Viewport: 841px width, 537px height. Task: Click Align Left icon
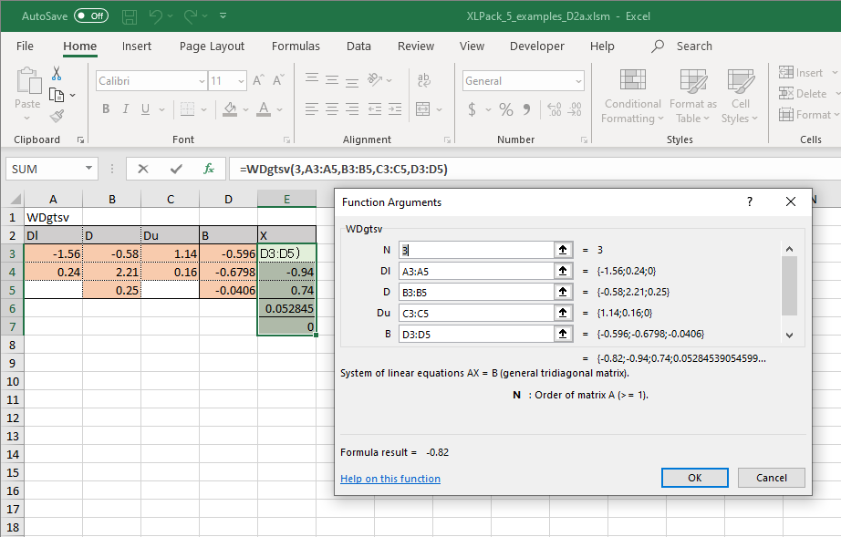(x=312, y=109)
